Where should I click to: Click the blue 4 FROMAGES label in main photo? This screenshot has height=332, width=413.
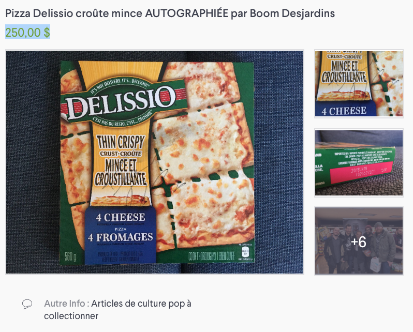[x=121, y=237]
